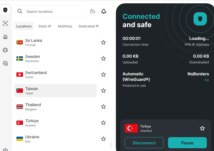Click the notifications bell icon
This screenshot has width=214, height=151.
(104, 11)
